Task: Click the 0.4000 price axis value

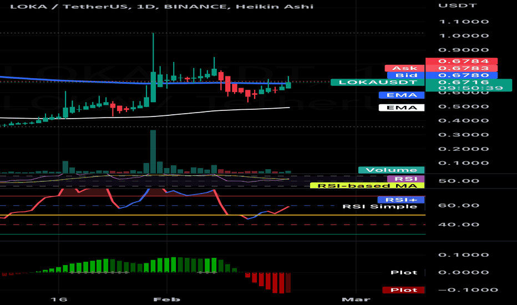Action: [464, 121]
